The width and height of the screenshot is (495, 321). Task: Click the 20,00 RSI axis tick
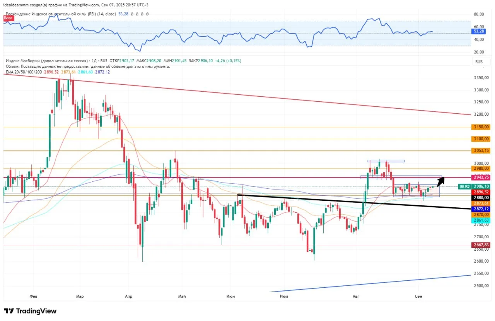click(479, 52)
